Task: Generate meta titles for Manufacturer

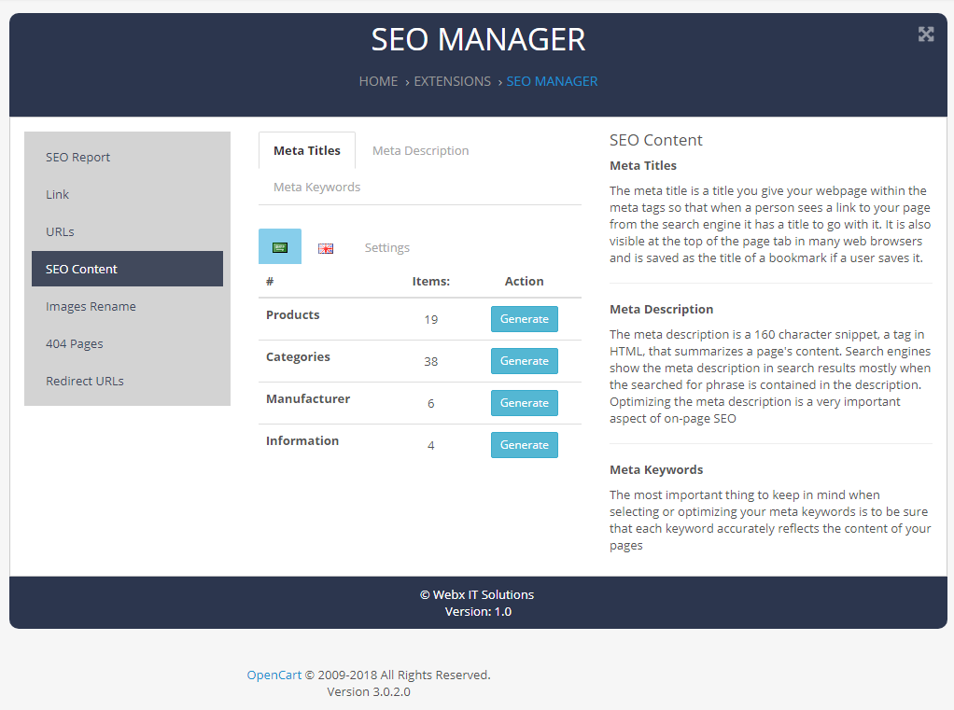Action: pyautogui.click(x=524, y=403)
